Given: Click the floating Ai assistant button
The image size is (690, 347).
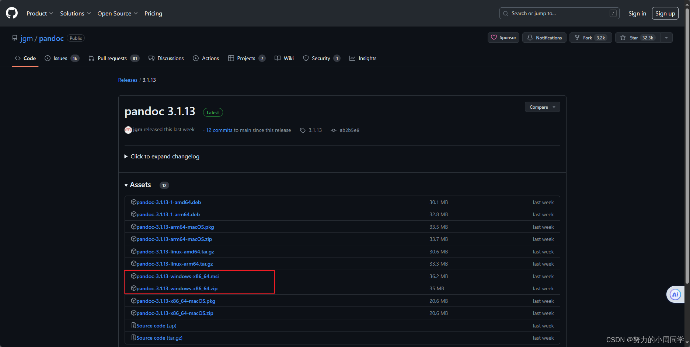Looking at the screenshot, I should pos(675,294).
